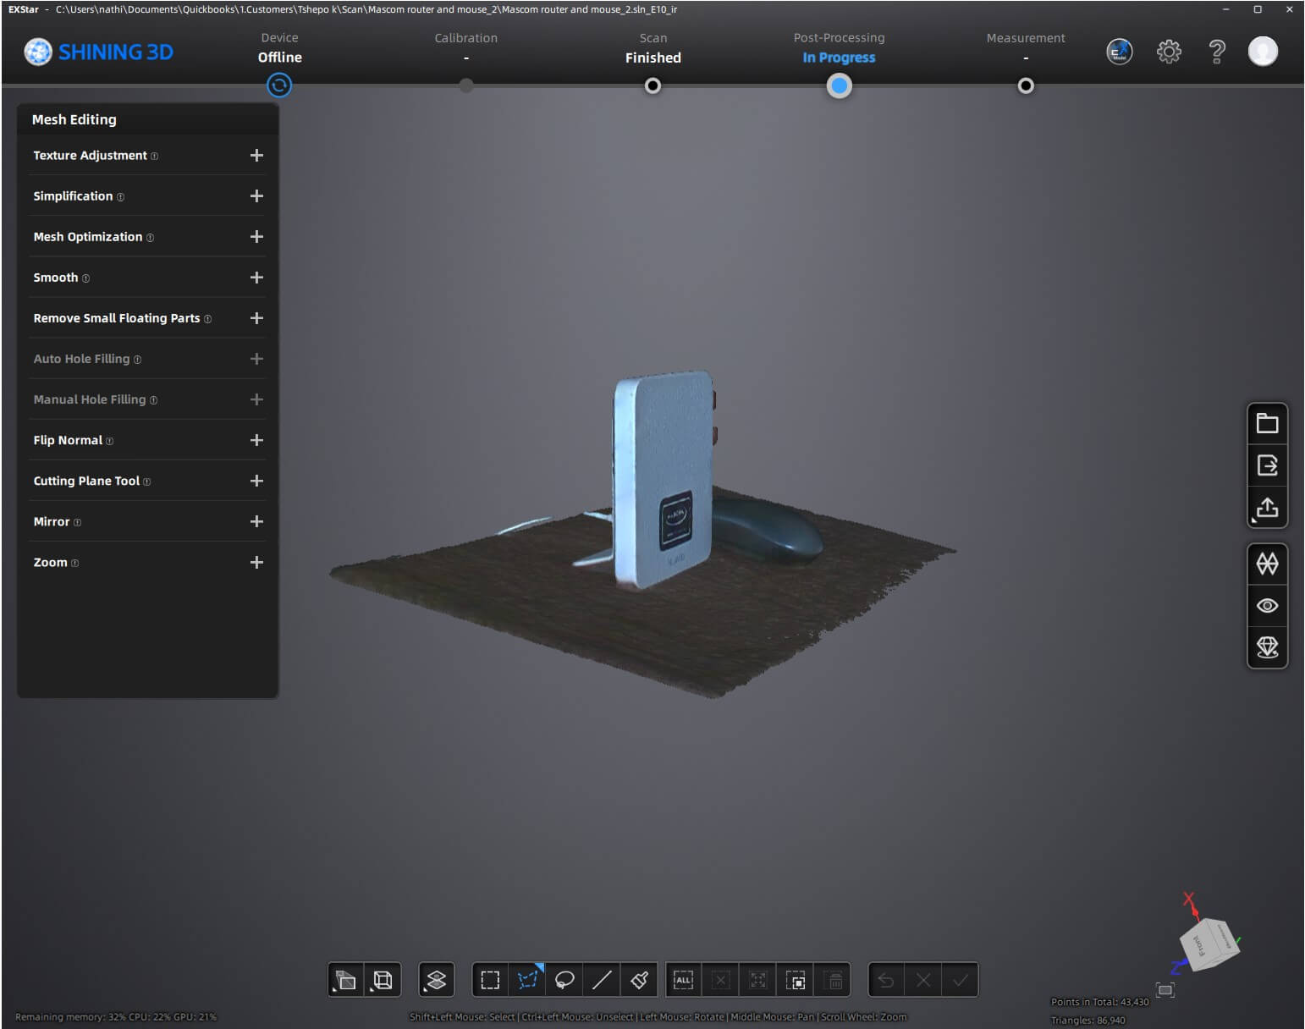Click the Calibration step marker dot
This screenshot has width=1305, height=1029.
pyautogui.click(x=466, y=85)
